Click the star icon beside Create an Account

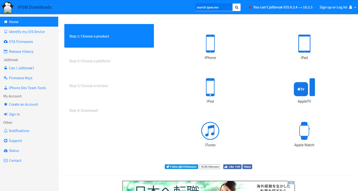pyautogui.click(x=6, y=104)
